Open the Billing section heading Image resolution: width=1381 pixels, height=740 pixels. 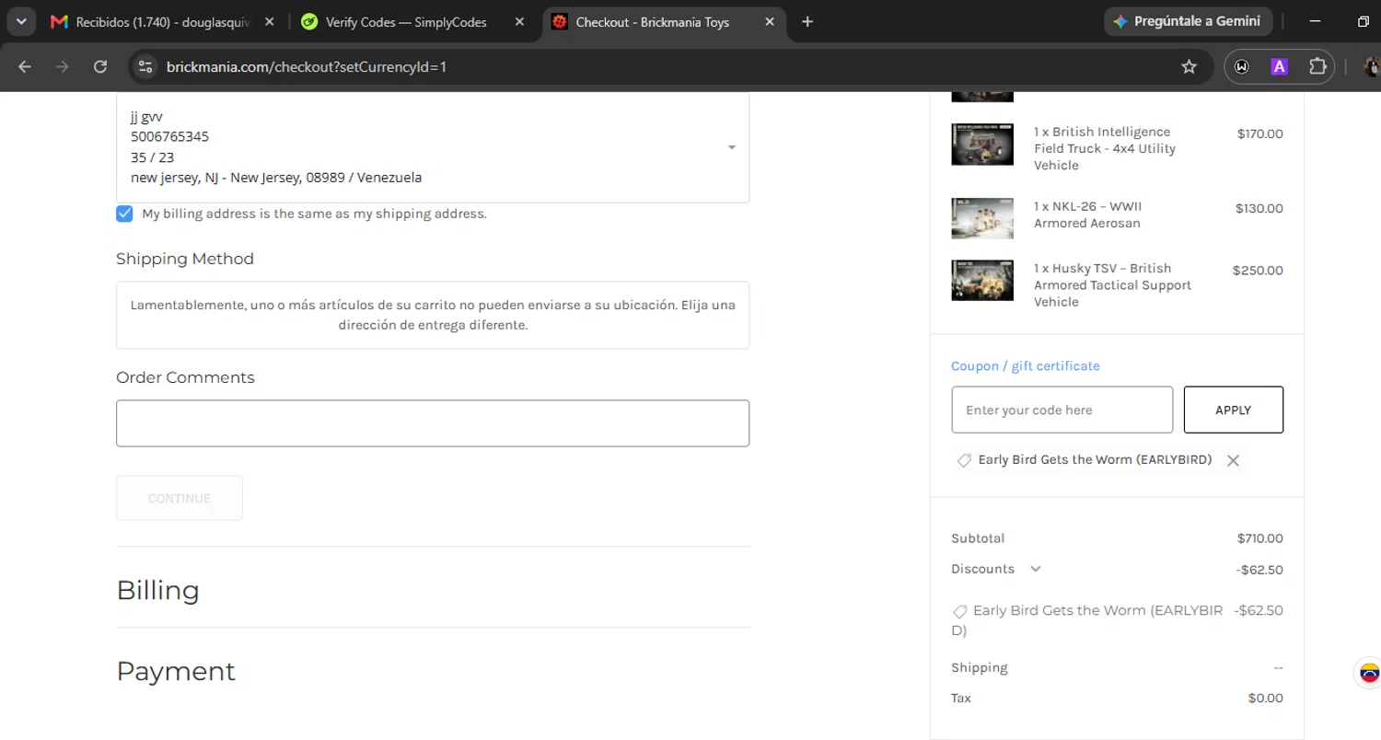[157, 590]
